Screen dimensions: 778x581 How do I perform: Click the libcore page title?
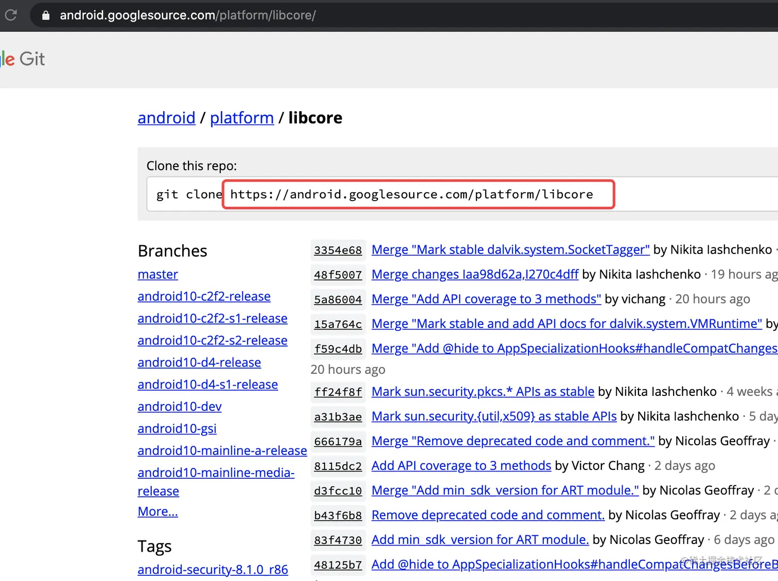(x=315, y=118)
